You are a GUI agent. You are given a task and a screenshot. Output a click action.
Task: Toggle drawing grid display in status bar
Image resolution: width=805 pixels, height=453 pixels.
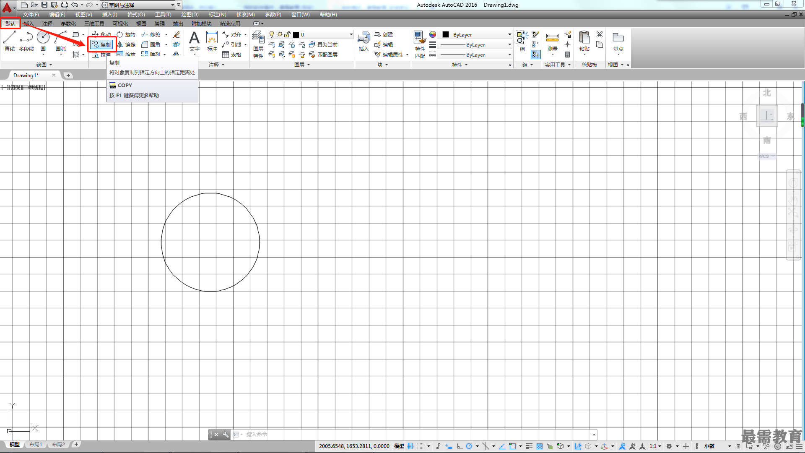click(410, 446)
